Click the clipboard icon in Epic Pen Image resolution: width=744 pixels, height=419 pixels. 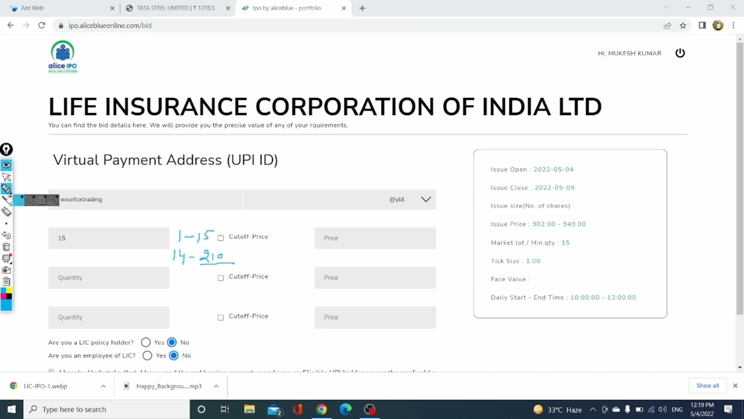pyautogui.click(x=6, y=282)
